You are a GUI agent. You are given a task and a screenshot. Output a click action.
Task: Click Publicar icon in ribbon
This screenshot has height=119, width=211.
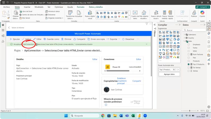pyautogui.click(x=194, y=14)
